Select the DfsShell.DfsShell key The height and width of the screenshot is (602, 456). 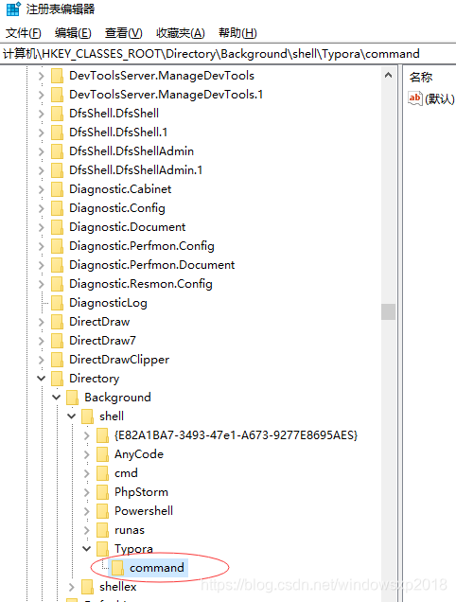coord(114,114)
